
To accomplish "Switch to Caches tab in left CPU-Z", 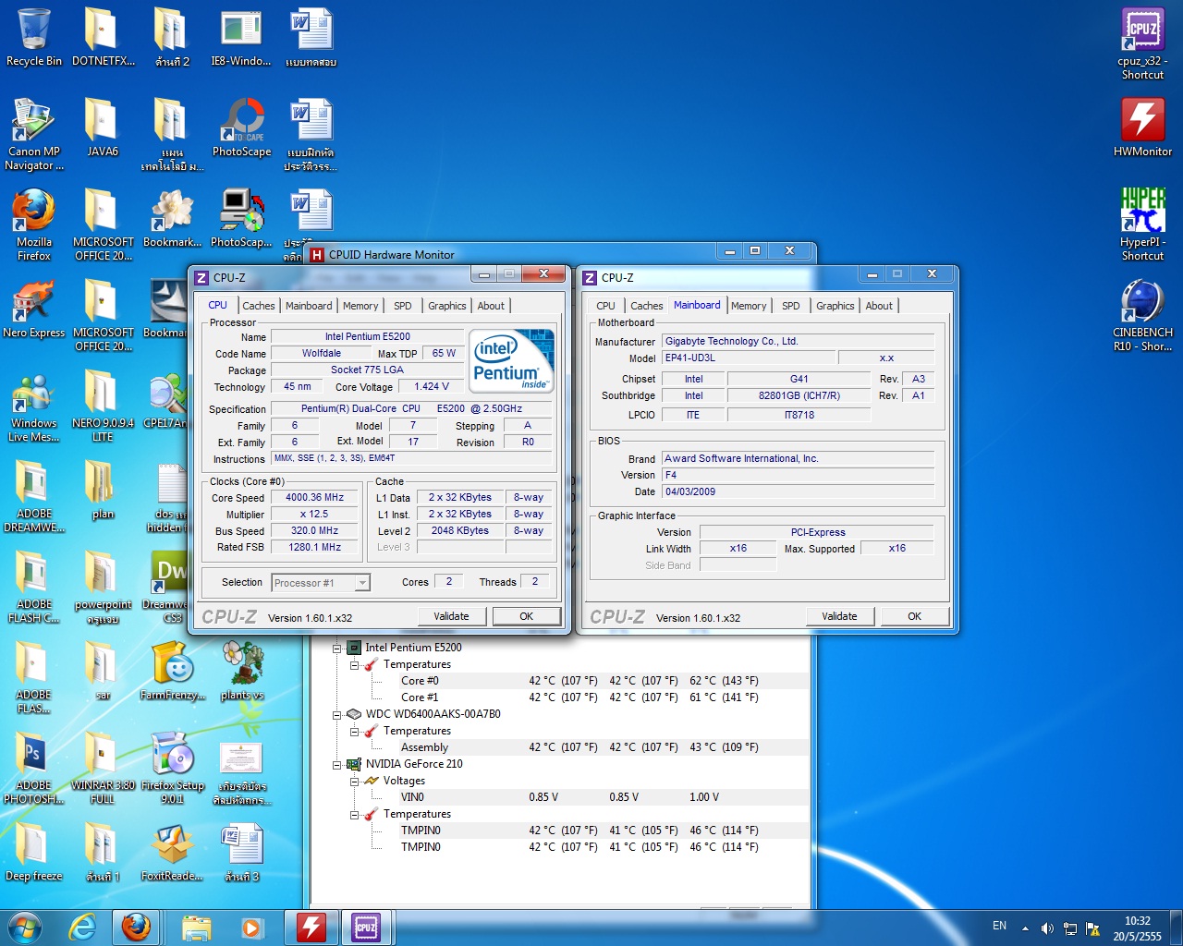I will pyautogui.click(x=259, y=306).
